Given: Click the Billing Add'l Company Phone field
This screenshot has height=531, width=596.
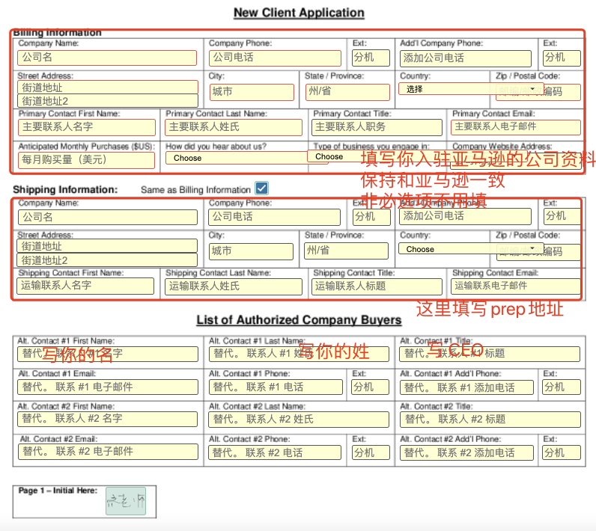Looking at the screenshot, I should [465, 58].
